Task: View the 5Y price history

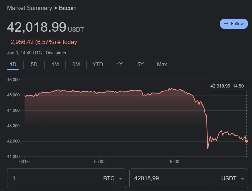Action: (x=140, y=64)
